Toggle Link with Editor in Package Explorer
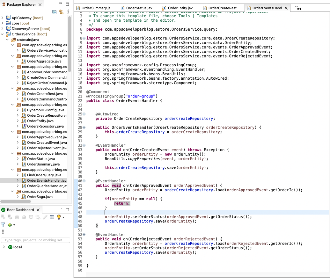The width and height of the screenshot is (330, 278). pyautogui.click(x=62, y=12)
